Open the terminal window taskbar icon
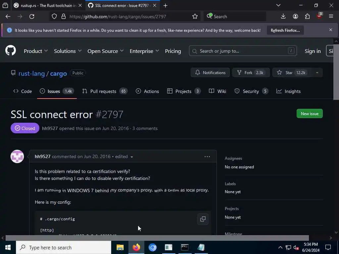This screenshot has width=339, height=254. [185, 247]
